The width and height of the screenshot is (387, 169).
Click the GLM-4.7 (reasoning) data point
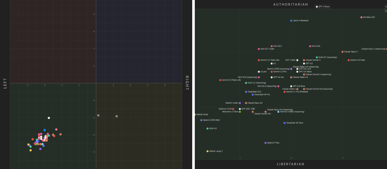tap(317, 58)
